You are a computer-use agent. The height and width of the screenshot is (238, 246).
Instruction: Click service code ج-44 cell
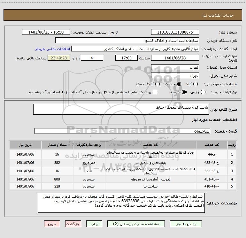point(211,154)
